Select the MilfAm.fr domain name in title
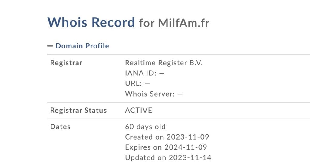This screenshot has width=310, height=165. tap(184, 23)
